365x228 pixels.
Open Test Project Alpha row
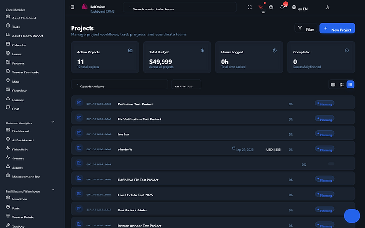(x=213, y=209)
